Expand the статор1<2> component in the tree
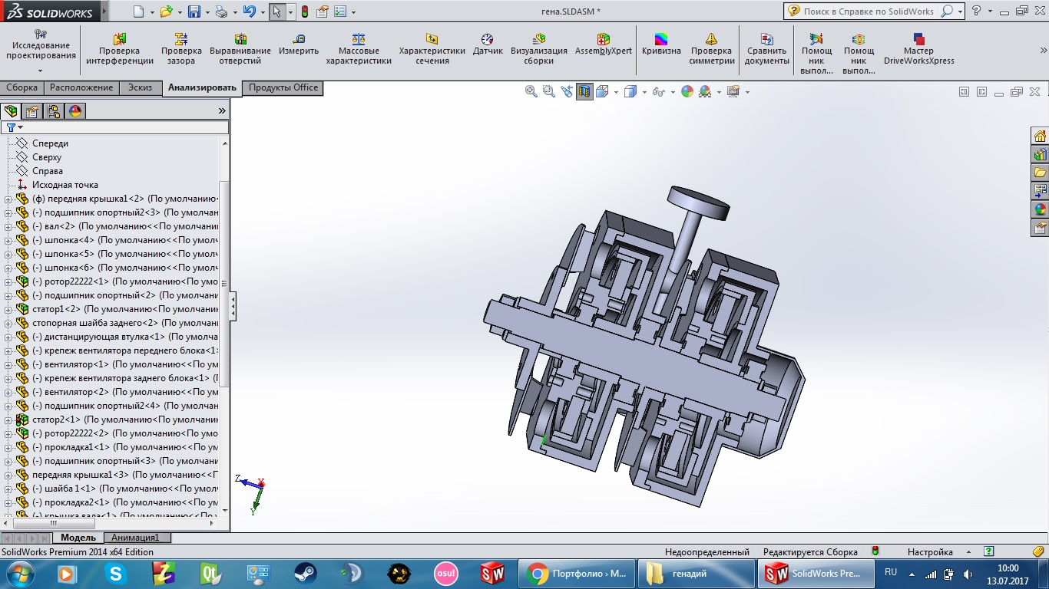The width and height of the screenshot is (1049, 589). point(7,309)
